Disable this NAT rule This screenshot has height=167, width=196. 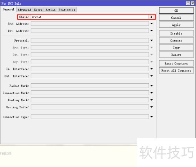point(176,34)
